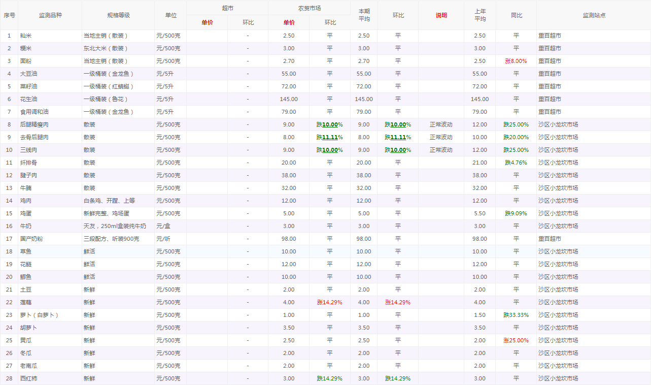This screenshot has height=385, width=651.
Task: Click the 三段配方、听装900克 specification cell
Action: pos(118,239)
